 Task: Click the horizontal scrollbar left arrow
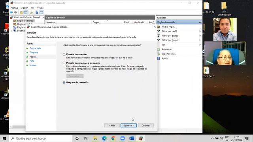tap(11, 127)
